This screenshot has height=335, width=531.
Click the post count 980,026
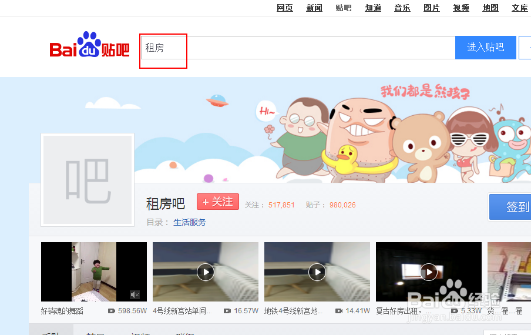tap(342, 205)
